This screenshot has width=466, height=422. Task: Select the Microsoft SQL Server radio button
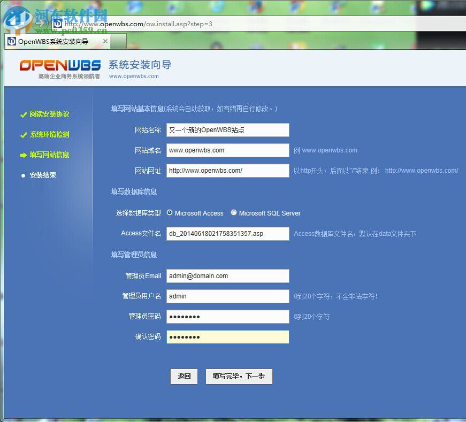click(x=234, y=212)
